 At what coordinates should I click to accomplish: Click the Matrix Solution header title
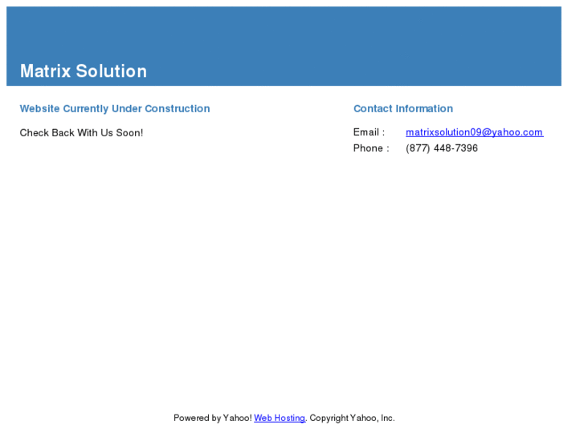(x=84, y=71)
